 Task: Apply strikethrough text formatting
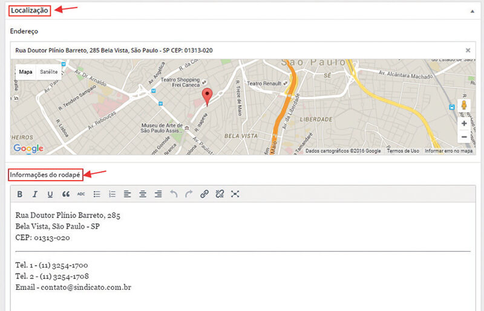[81, 194]
